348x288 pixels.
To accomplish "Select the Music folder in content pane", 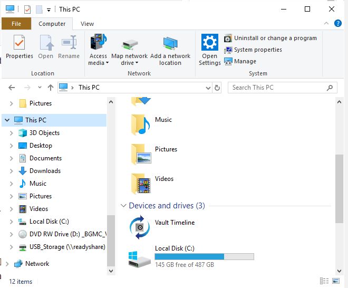I will coord(152,124).
